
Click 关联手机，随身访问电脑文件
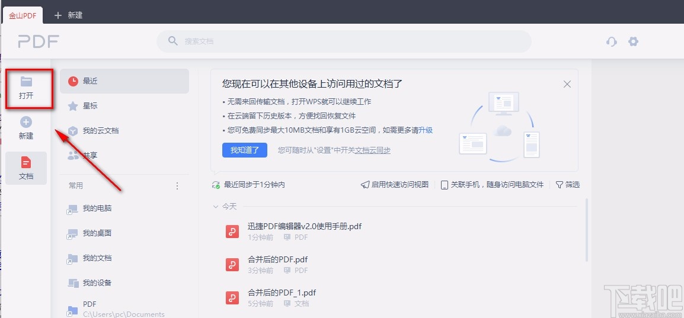492,185
